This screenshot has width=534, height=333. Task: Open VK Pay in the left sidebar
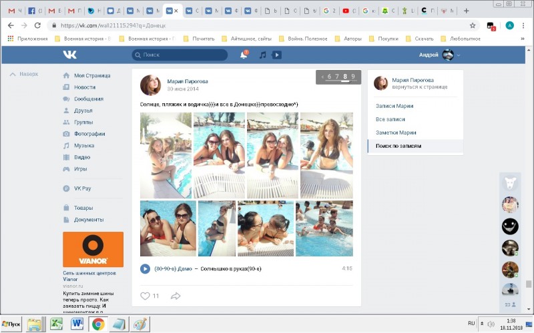coord(81,188)
